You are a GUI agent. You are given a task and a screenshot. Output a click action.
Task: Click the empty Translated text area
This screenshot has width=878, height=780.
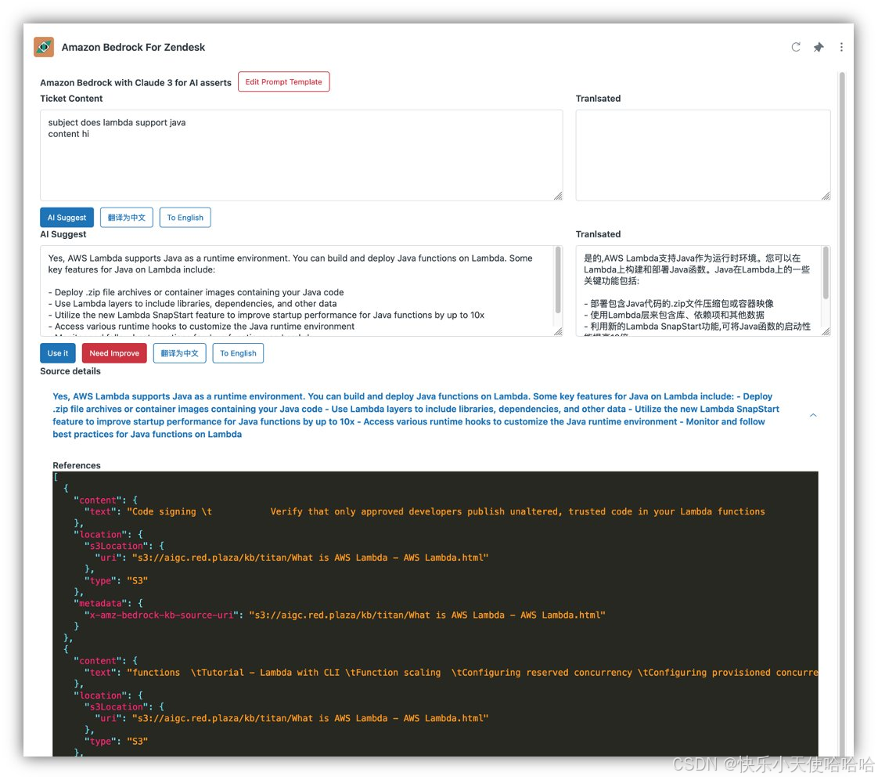702,153
